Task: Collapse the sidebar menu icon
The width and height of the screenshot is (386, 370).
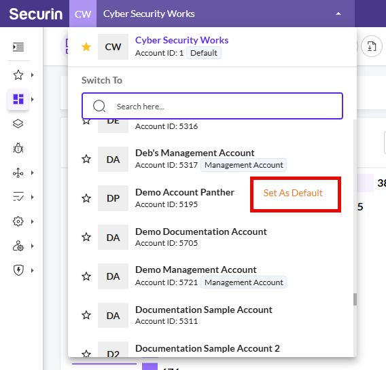Action: (18, 47)
